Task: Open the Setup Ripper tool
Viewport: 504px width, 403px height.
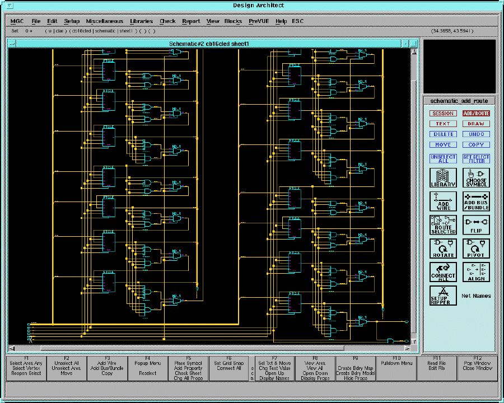Action: (x=444, y=295)
